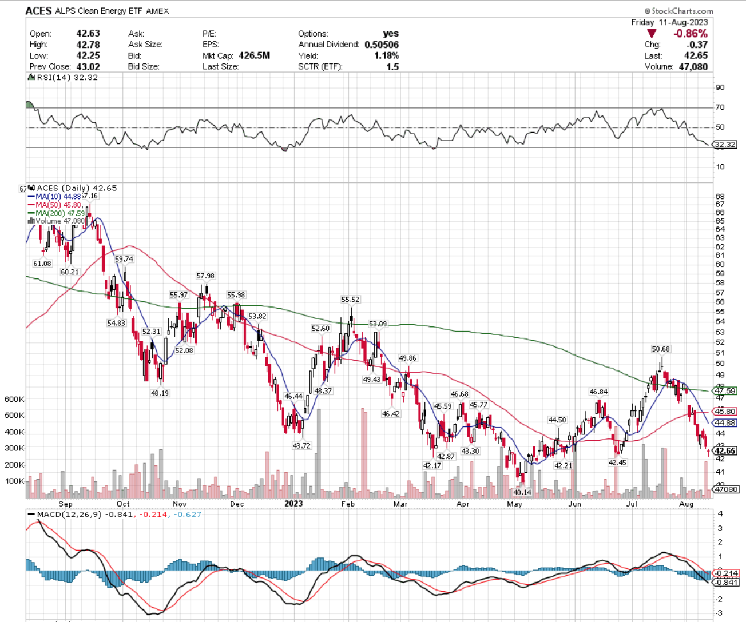Click the volume bars icon in the legend
Screen dimensions: 746x622
[31, 221]
